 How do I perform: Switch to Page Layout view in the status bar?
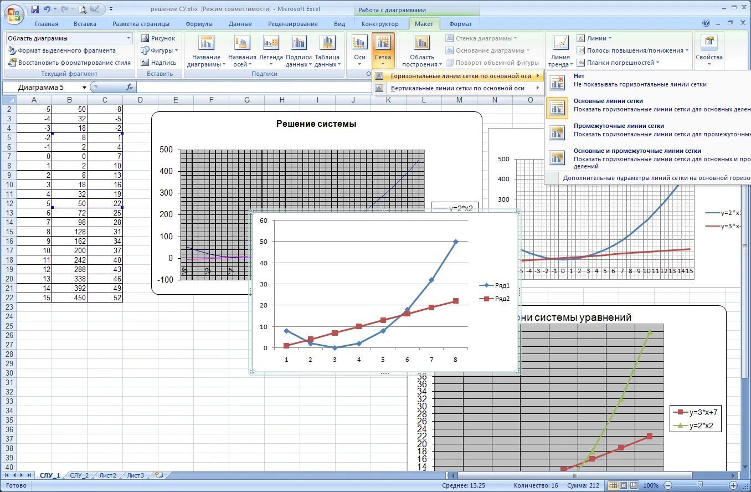click(623, 485)
